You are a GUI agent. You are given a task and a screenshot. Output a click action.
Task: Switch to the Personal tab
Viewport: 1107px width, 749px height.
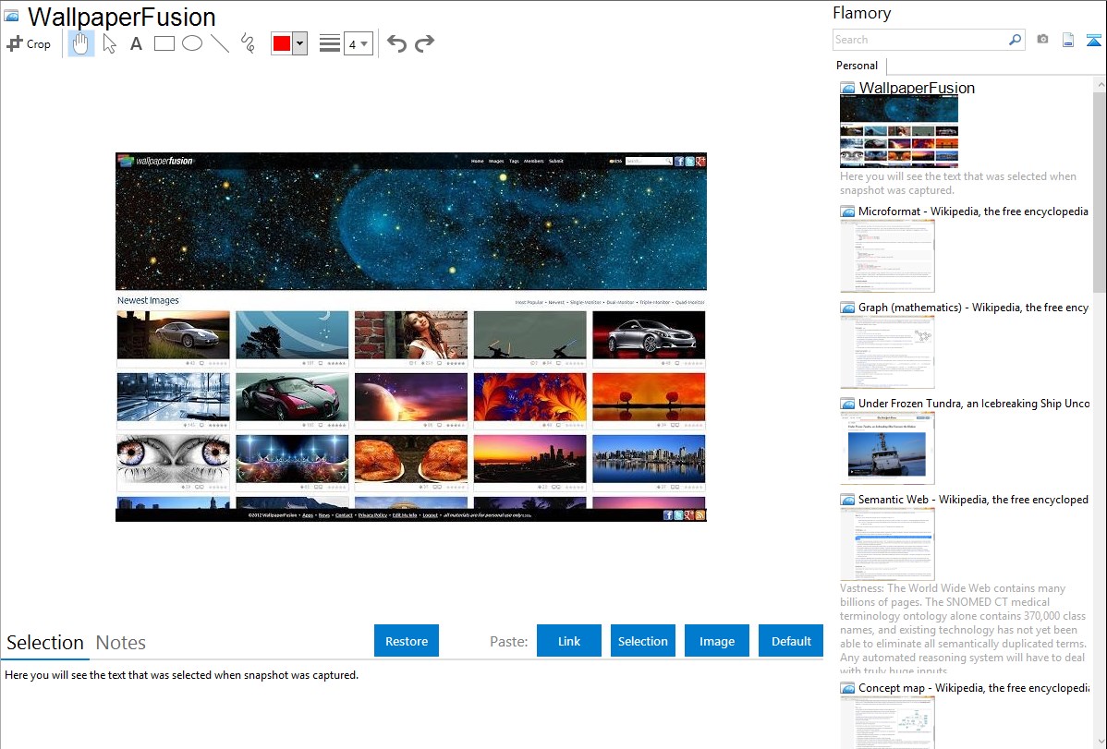click(858, 66)
